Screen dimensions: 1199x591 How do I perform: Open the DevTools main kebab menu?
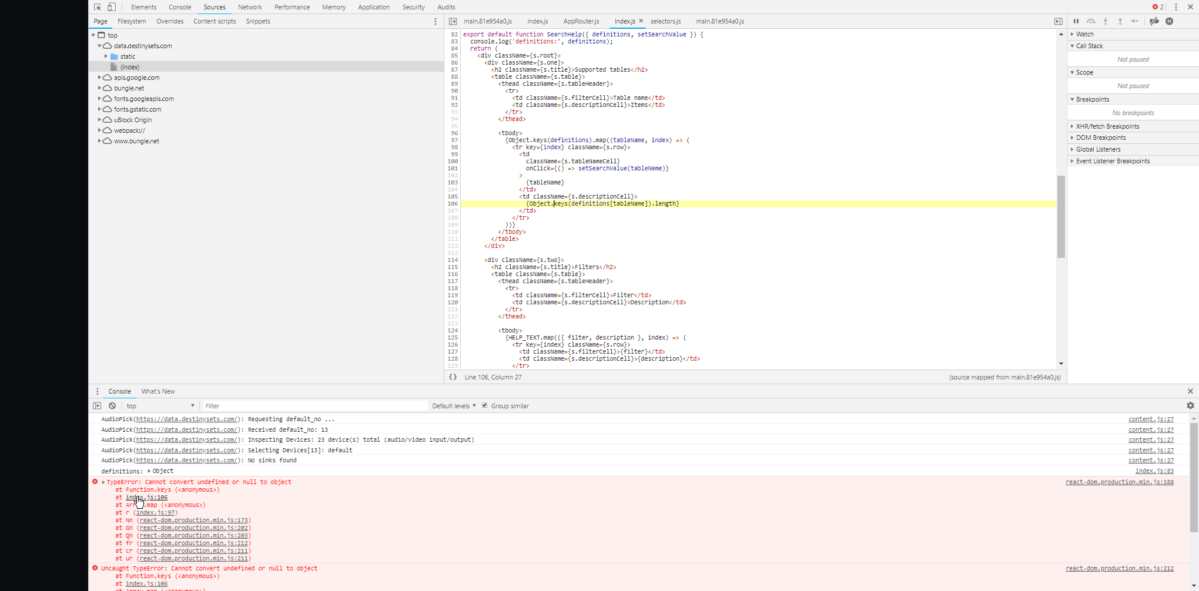(1176, 7)
